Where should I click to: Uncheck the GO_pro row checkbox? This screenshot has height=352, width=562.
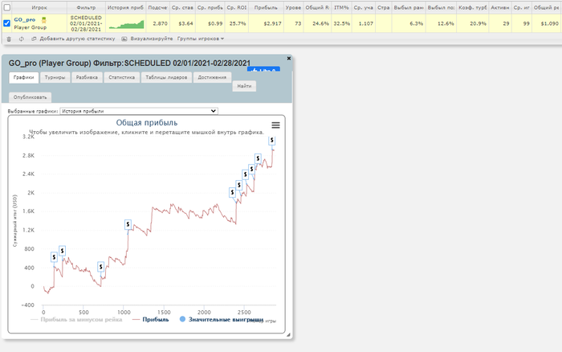pos(6,23)
